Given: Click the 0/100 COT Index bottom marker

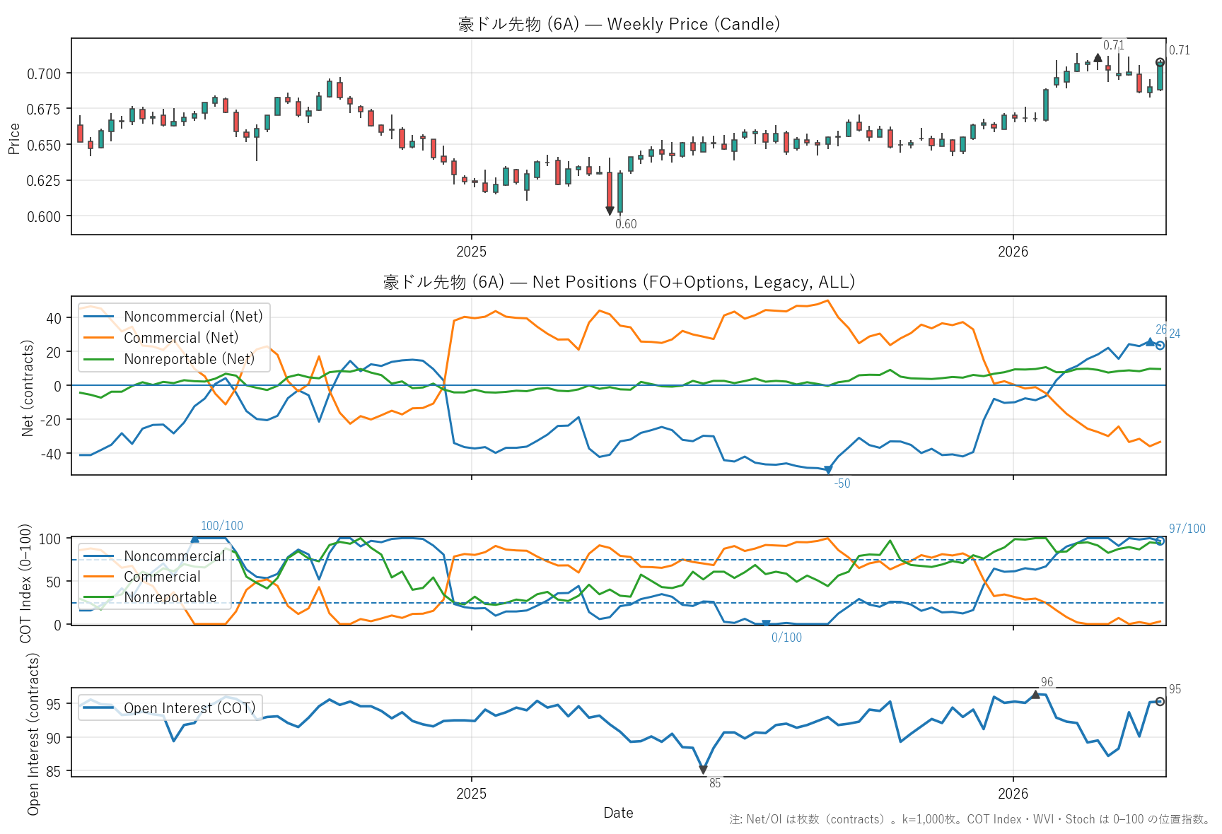Looking at the screenshot, I should click(x=766, y=624).
